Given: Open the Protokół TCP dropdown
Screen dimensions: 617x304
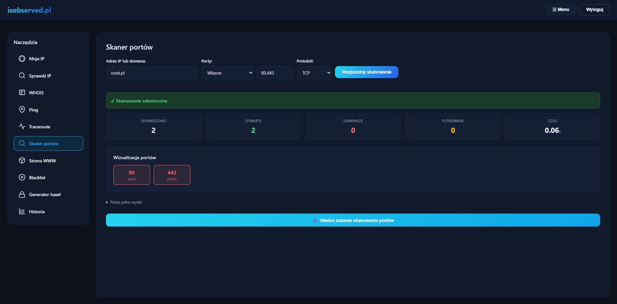Looking at the screenshot, I should 314,73.
